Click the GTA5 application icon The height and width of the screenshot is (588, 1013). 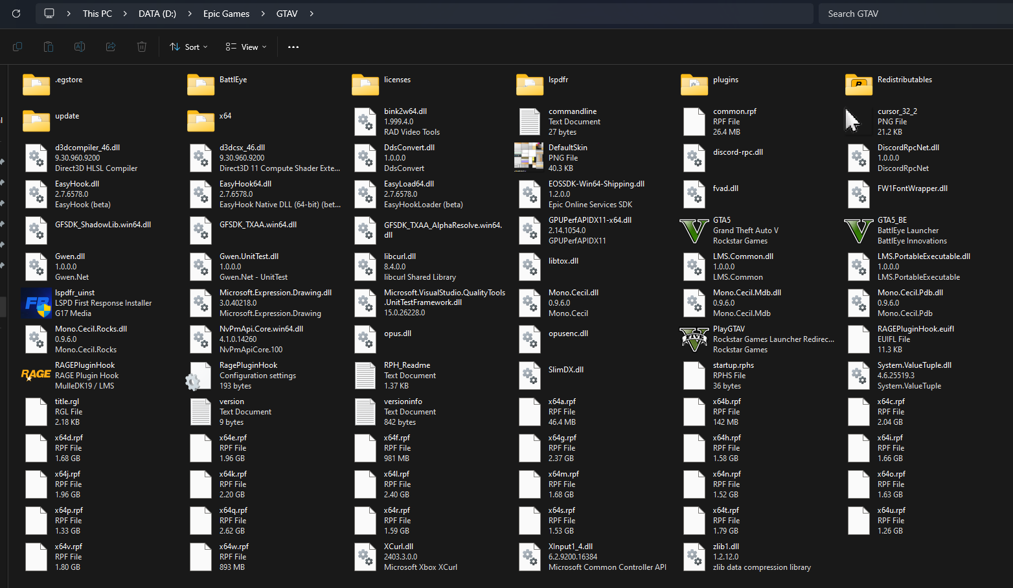pyautogui.click(x=694, y=231)
